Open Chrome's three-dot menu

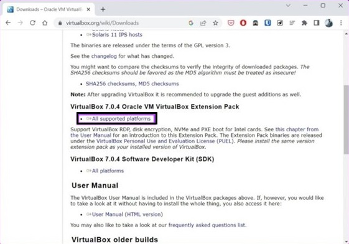[341, 22]
